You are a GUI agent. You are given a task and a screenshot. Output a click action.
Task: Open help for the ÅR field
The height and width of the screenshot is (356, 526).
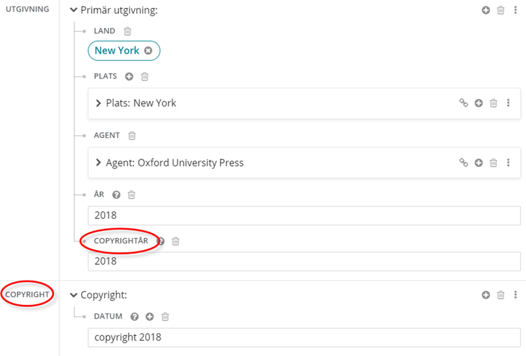tap(116, 194)
